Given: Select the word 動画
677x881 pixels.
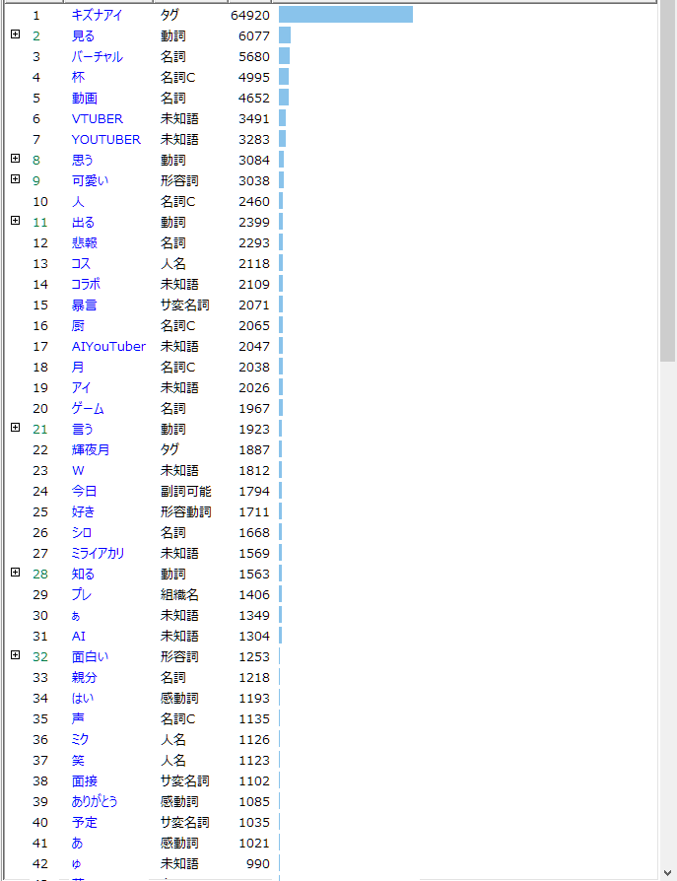Looking at the screenshot, I should coord(85,99).
